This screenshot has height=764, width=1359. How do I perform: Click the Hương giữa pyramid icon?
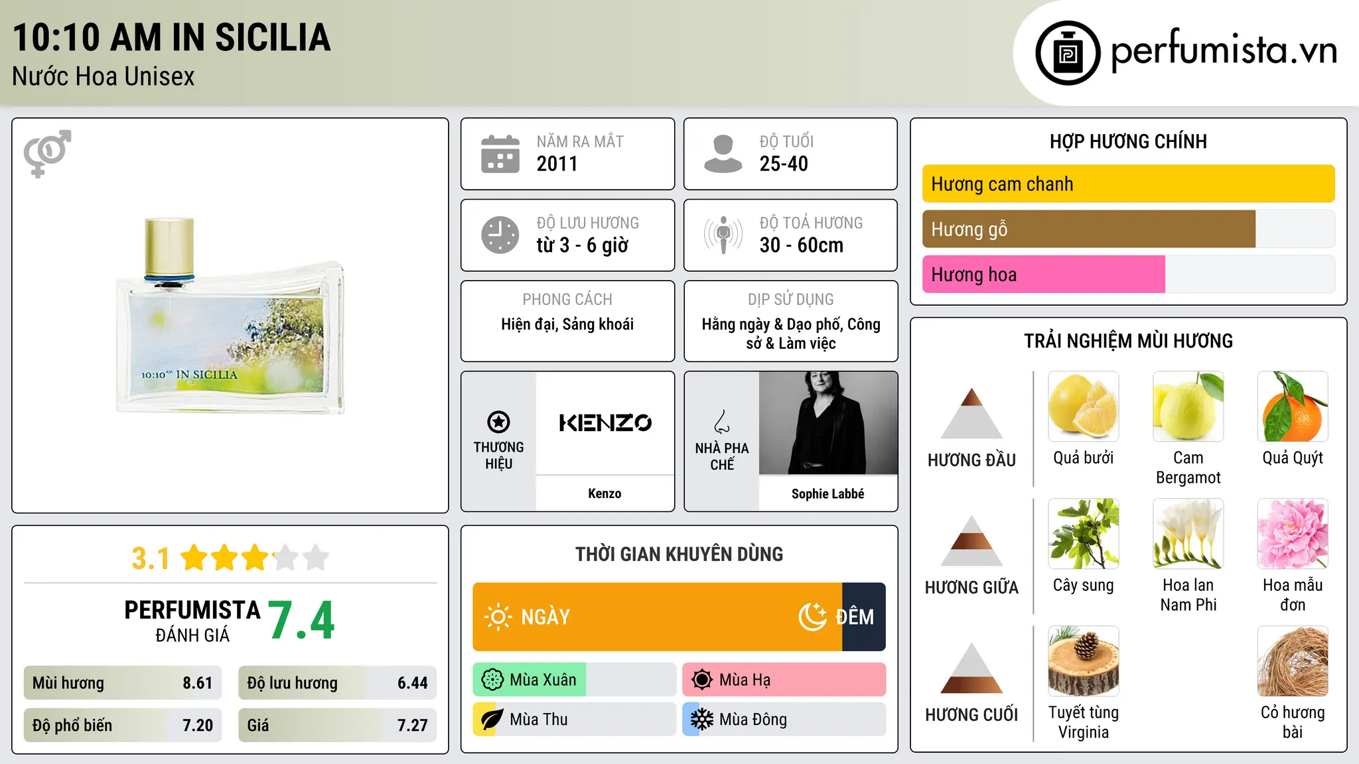[972, 540]
